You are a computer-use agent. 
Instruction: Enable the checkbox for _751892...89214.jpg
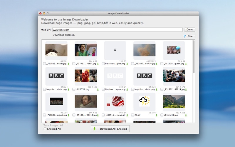[162, 89]
